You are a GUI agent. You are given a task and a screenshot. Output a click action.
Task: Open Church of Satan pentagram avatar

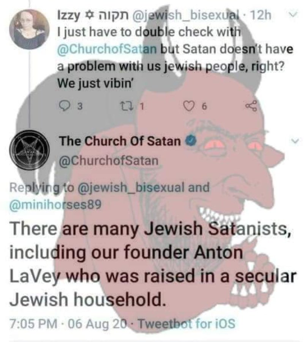pos(30,150)
